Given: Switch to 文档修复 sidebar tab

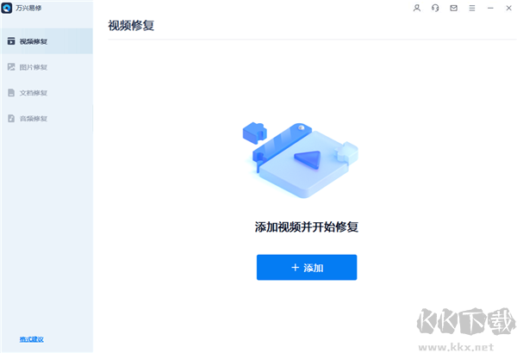Looking at the screenshot, I should 47,93.
